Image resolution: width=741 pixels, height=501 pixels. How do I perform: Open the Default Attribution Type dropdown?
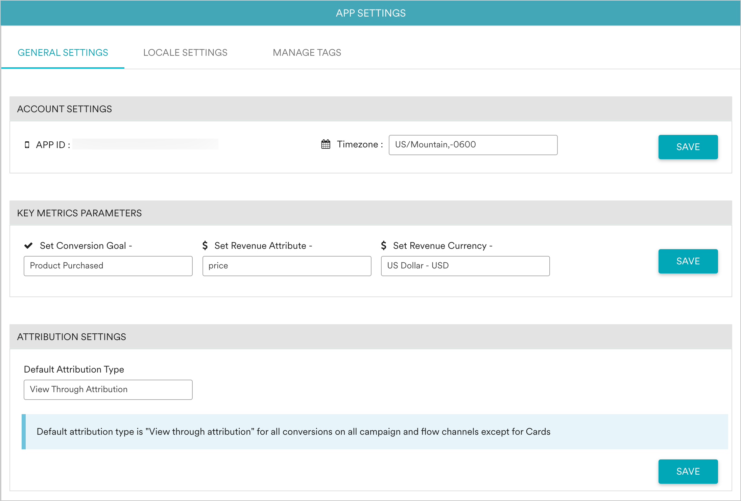pyautogui.click(x=108, y=389)
